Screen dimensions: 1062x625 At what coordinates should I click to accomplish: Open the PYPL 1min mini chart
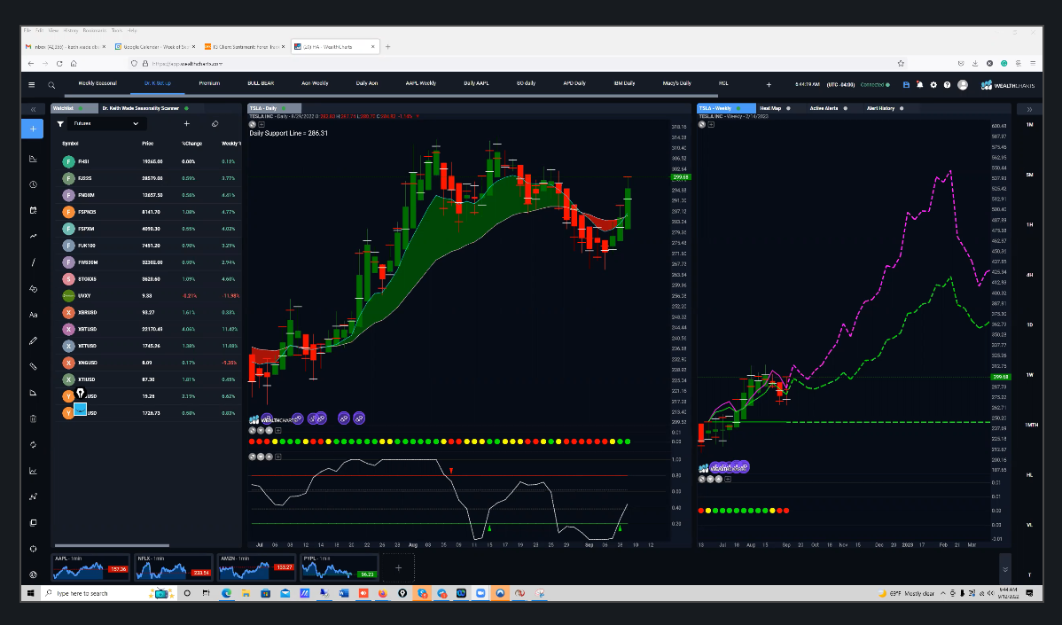pyautogui.click(x=339, y=567)
